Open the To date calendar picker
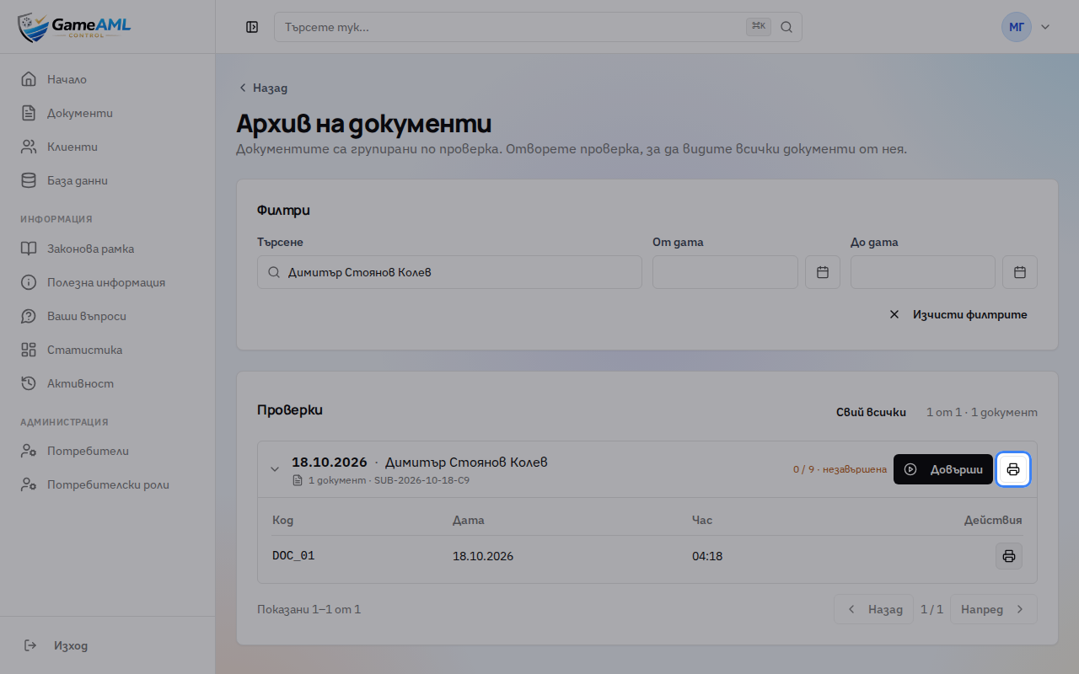Image resolution: width=1079 pixels, height=674 pixels. [1020, 272]
